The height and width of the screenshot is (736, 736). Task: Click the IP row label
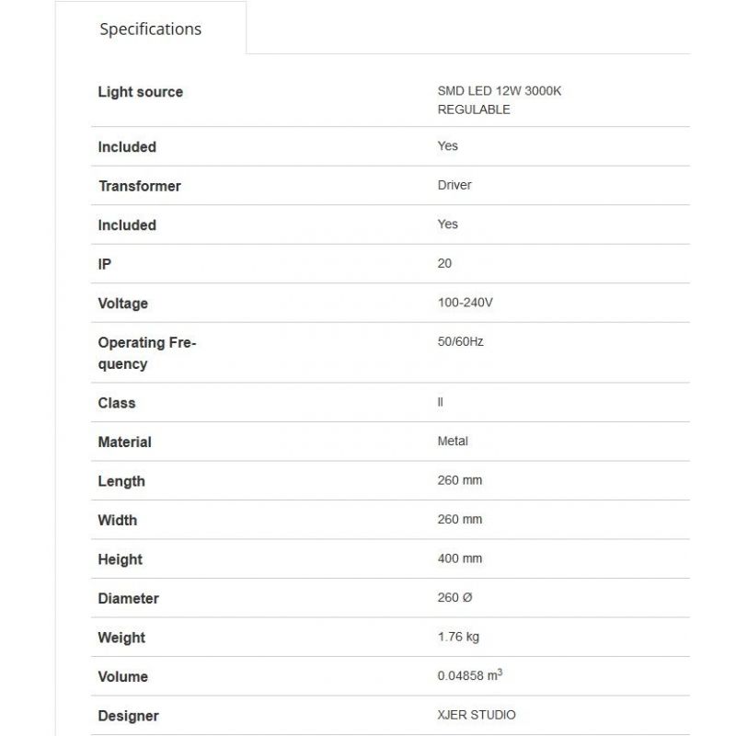point(105,264)
